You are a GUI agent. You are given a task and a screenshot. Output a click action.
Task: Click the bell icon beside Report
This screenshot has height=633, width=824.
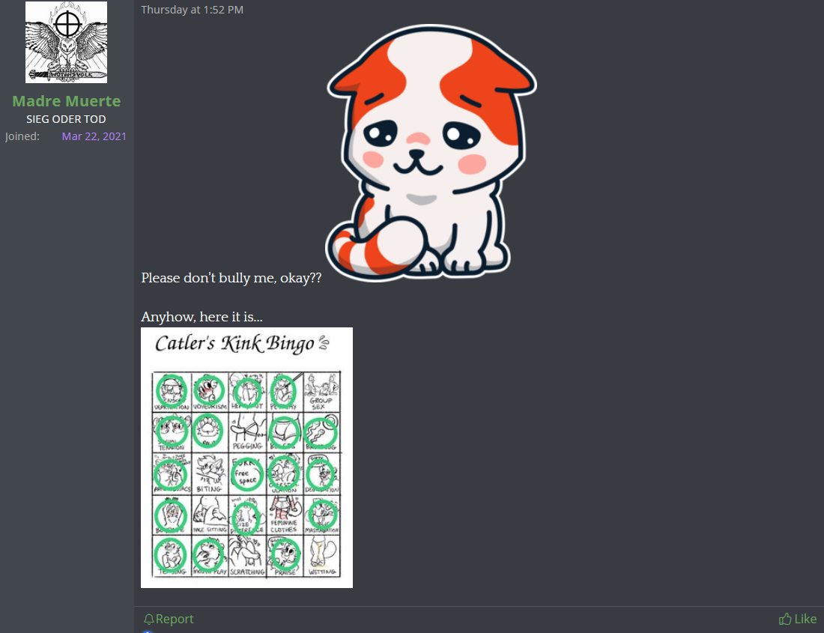(x=149, y=620)
